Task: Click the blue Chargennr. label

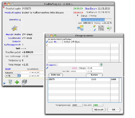Action: (52, 65)
